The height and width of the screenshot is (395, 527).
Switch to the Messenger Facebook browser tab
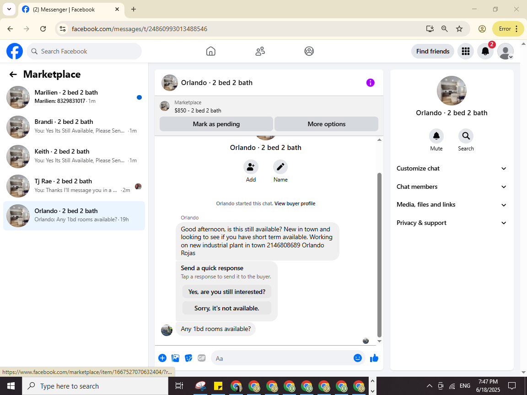(x=71, y=10)
